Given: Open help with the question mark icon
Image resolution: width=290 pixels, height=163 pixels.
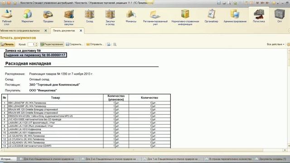Looking at the screenshot, I should click(x=288, y=44).
